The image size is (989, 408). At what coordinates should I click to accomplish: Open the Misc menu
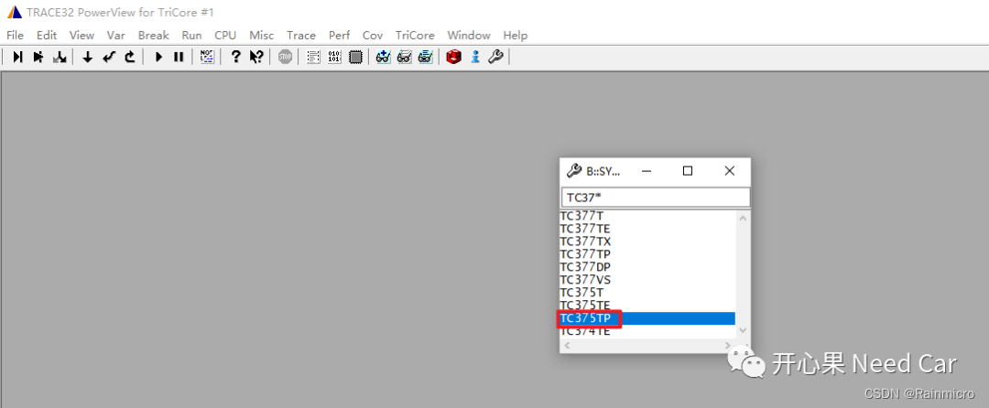262,36
